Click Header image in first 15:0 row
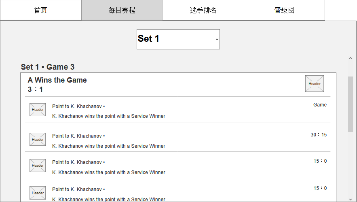Screen dimensions: 357x202 click(38, 165)
